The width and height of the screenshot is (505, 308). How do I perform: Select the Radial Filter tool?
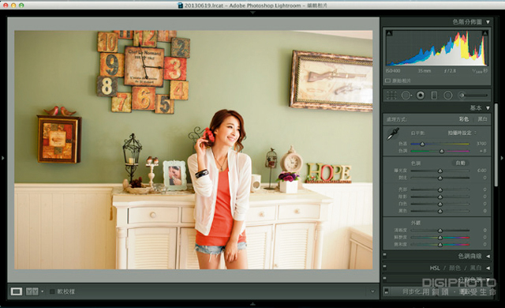click(x=448, y=96)
